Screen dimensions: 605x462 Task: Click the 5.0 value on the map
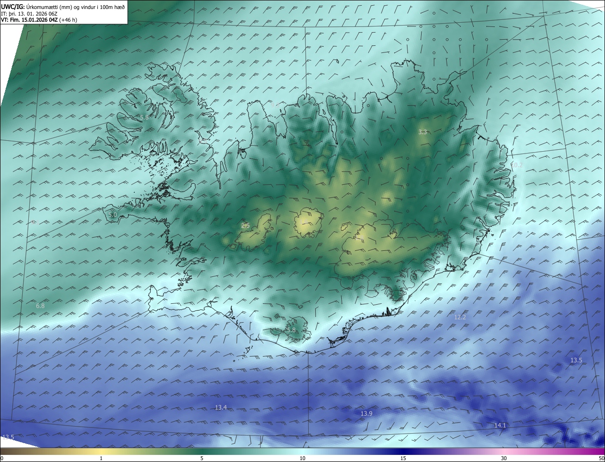[x=112, y=214]
